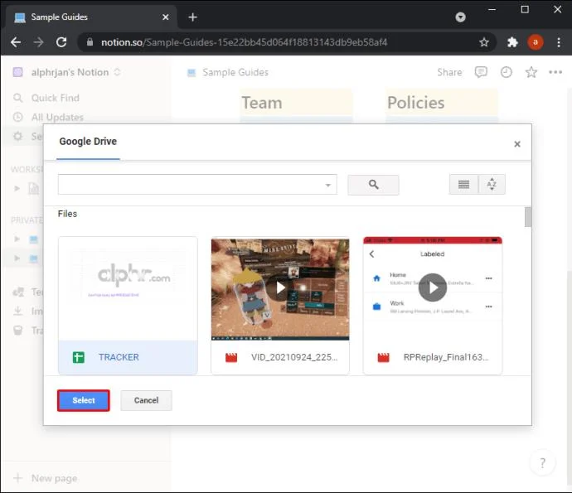Open the page updates clock icon

(x=506, y=72)
